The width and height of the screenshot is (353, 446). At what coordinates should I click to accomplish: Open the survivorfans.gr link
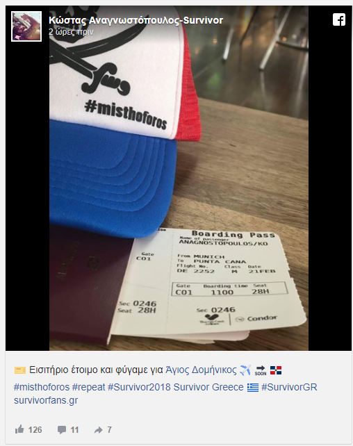point(46,400)
